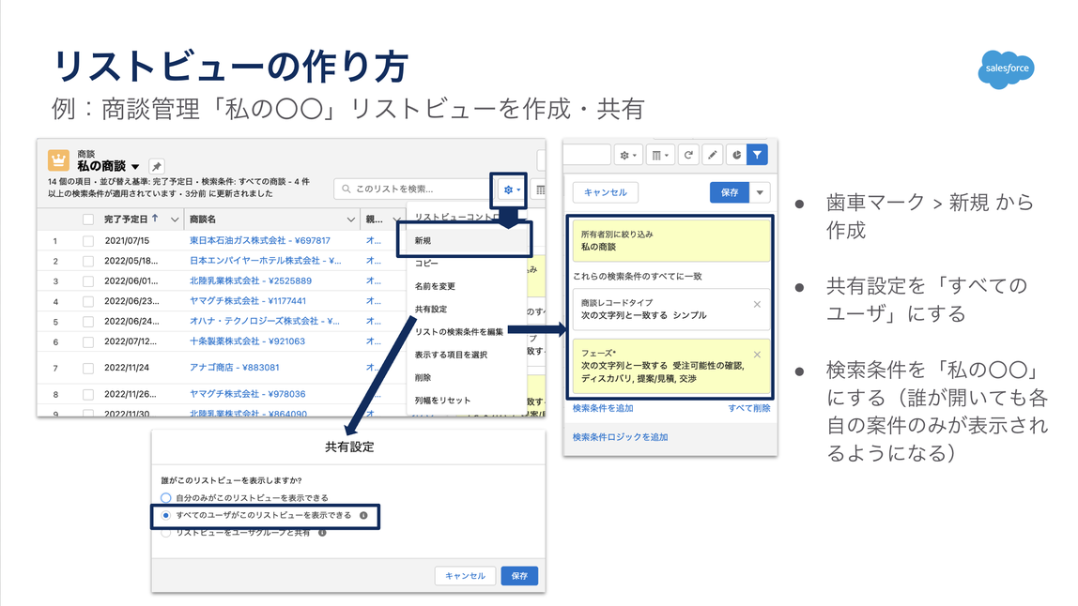The image size is (1078, 606).
Task: Click キャンセル in the filter panel
Action: coord(605,192)
